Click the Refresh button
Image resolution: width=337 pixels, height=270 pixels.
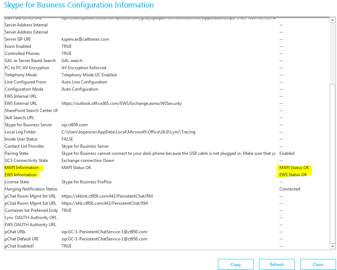[x=277, y=264]
